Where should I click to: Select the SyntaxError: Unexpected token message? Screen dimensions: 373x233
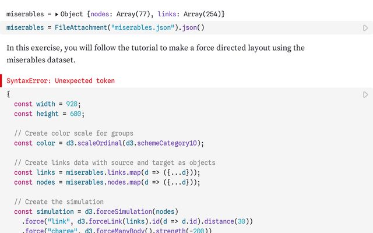(x=61, y=81)
